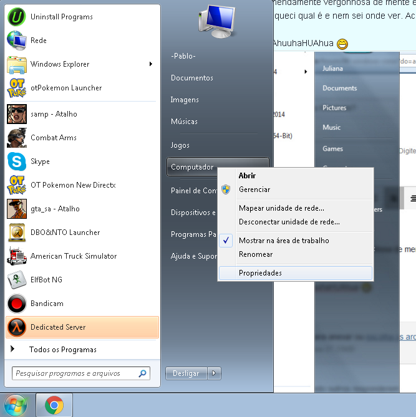Click the Windows Start orb
The height and width of the screenshot is (417, 416).
point(16,406)
